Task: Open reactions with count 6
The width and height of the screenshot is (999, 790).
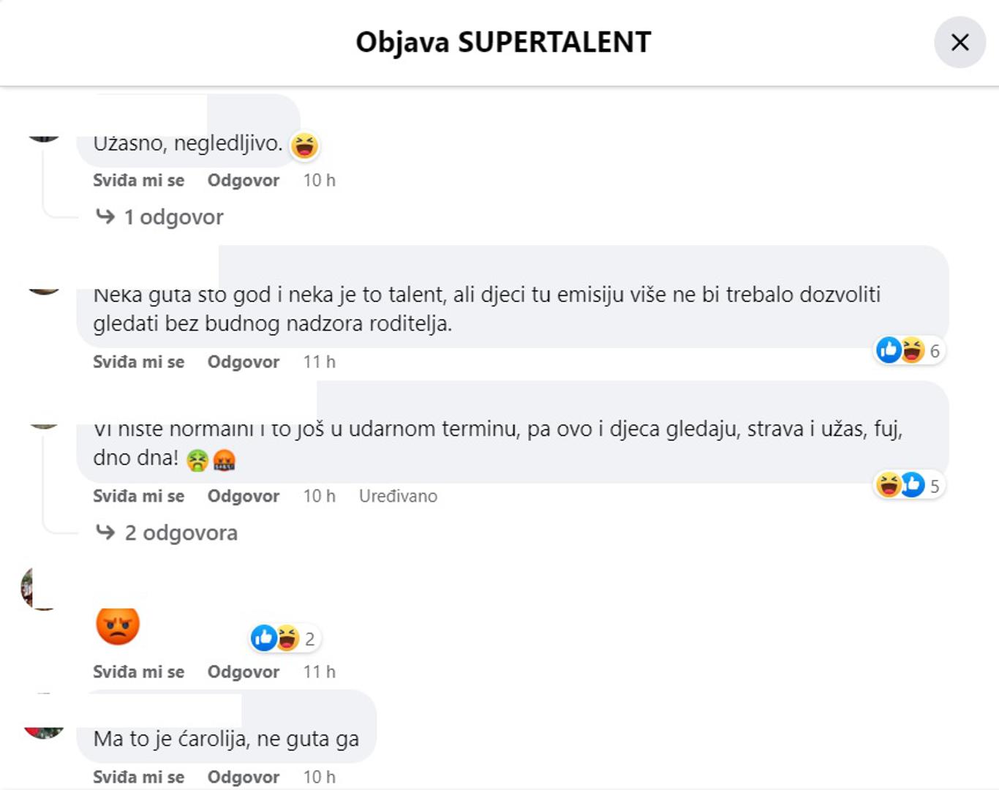Action: click(x=910, y=351)
